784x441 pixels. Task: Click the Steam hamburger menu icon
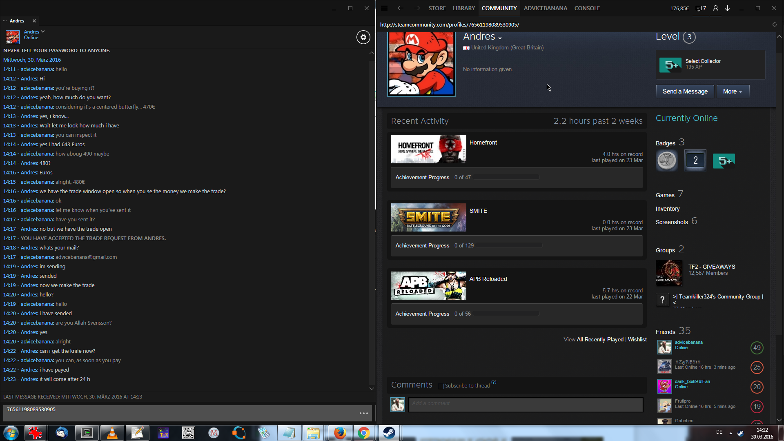click(384, 8)
